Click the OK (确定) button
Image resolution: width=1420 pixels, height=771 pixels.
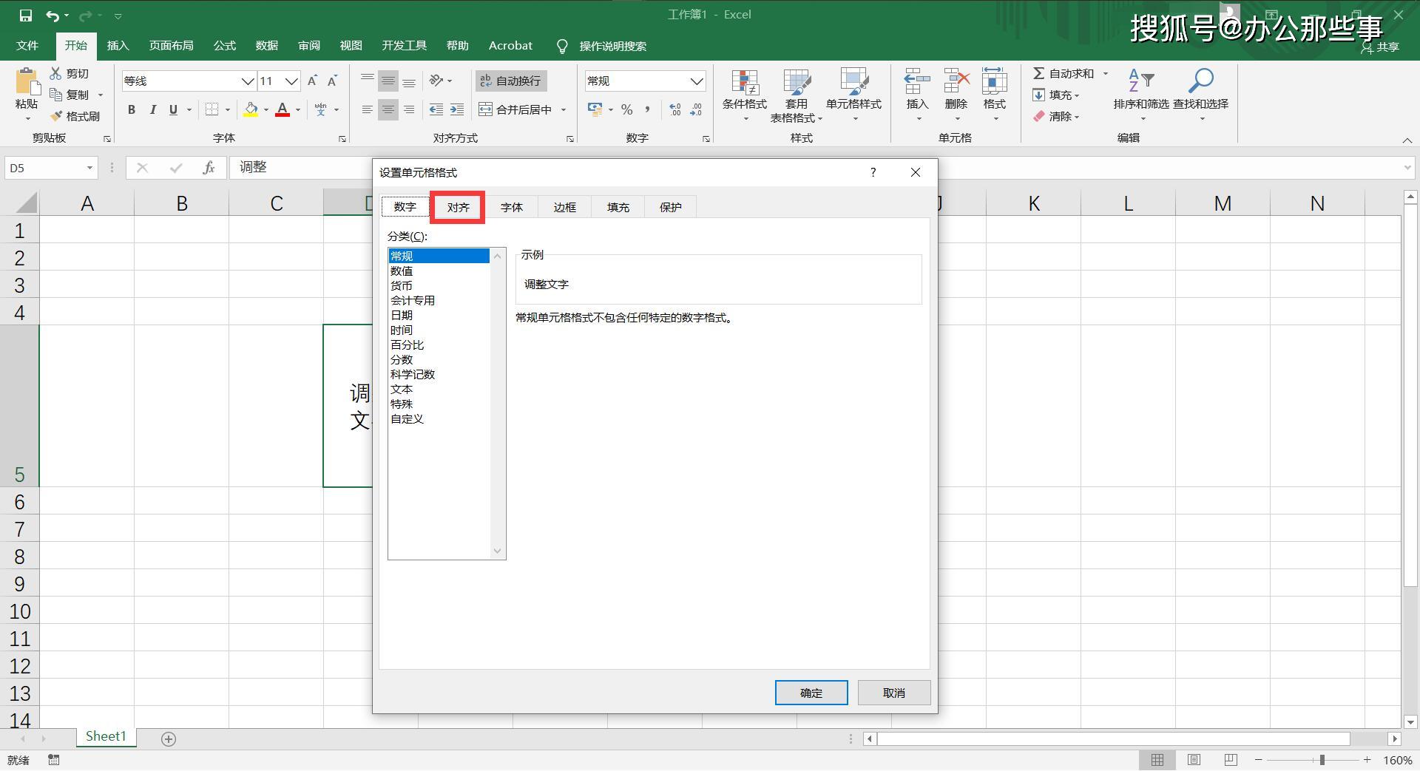point(811,693)
